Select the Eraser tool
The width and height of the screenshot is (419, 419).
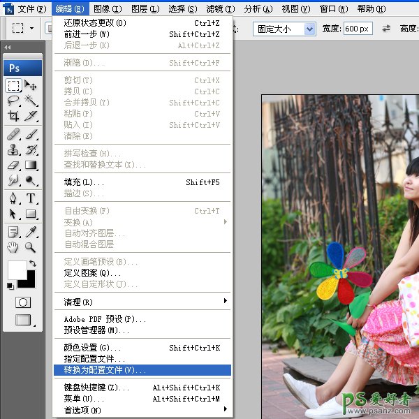tap(13, 166)
